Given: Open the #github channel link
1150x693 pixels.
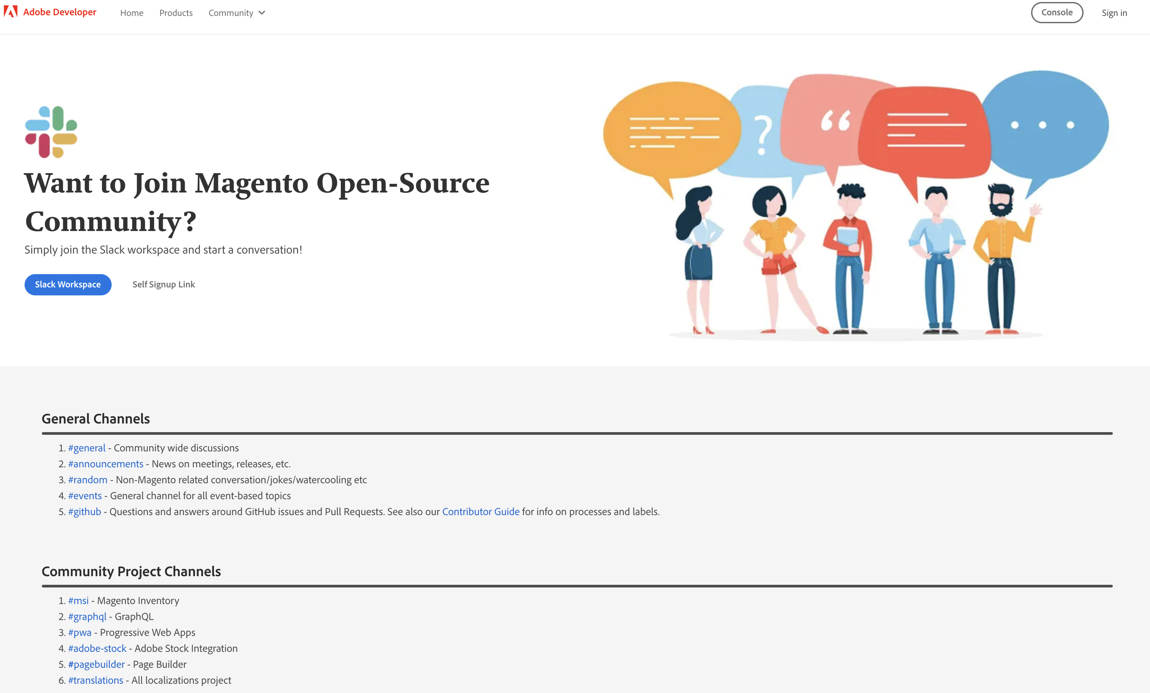Looking at the screenshot, I should (84, 511).
